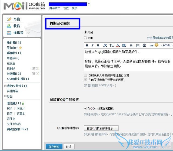Select the 关闭 radio button
Viewport: 173px width, 151px height.
[85, 32]
